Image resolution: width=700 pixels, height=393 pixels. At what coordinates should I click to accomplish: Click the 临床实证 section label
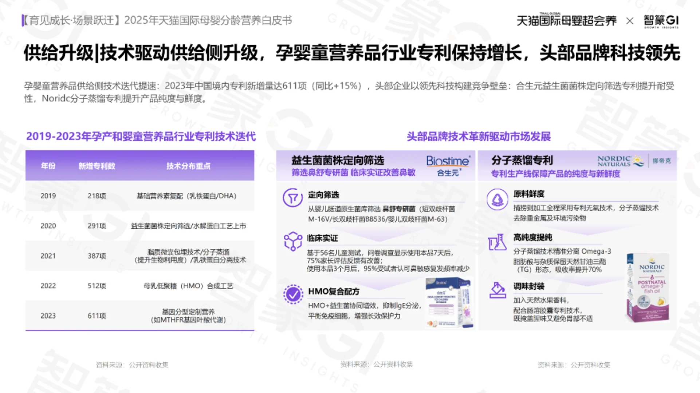point(323,238)
